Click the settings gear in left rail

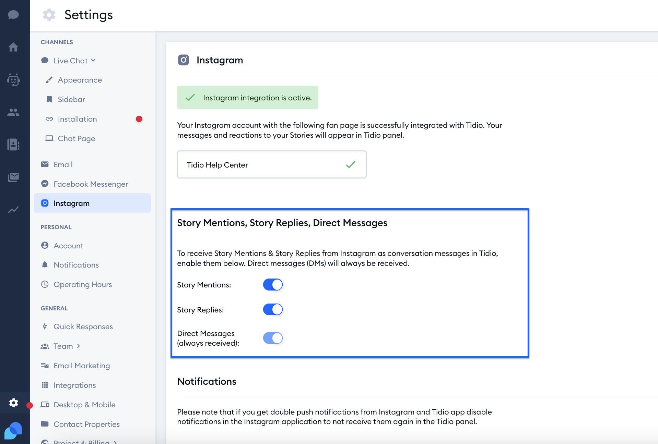pos(13,403)
